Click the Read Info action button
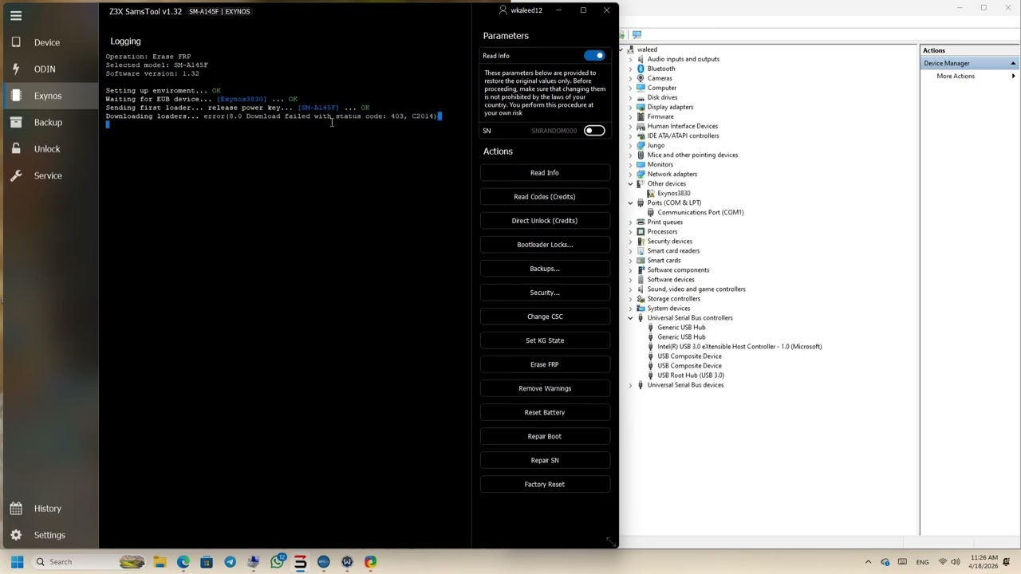Viewport: 1021px width, 574px height. (545, 173)
